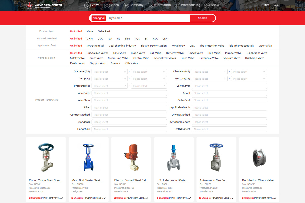
Task: Click the Company icon in navigation
Action: (126, 5)
